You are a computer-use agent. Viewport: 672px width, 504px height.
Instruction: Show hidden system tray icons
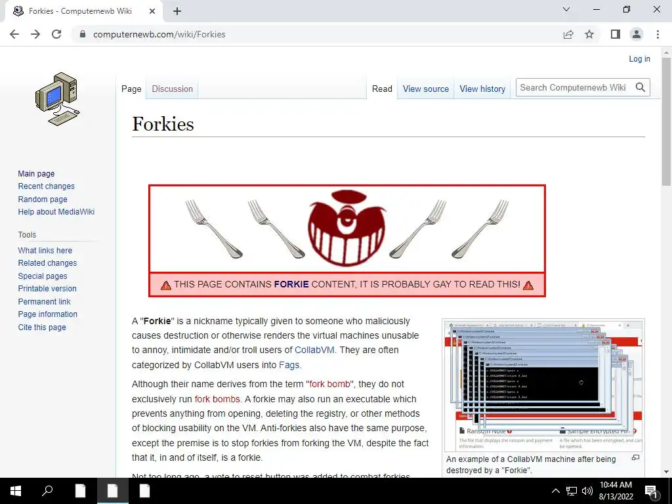(x=555, y=491)
